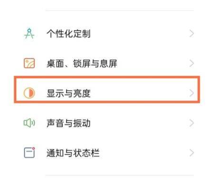209x179 pixels.
Task: Expand 通知与状态栏 via its right chevron
Action: pos(191,153)
